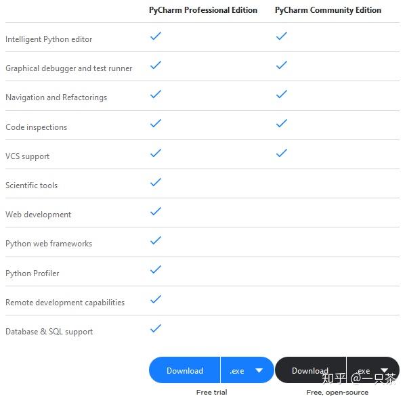The image size is (407, 396).
Task: Click Community checkmark for VCS support
Action: (x=282, y=153)
